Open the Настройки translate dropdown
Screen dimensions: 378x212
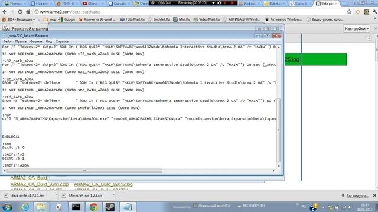click(356, 29)
